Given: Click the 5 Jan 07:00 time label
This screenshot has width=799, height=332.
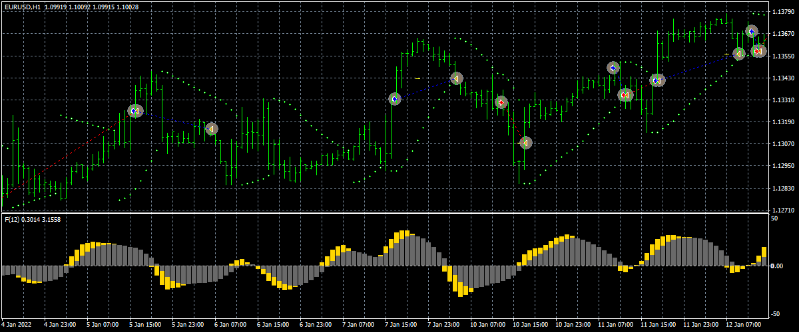Looking at the screenshot, I should [102, 325].
